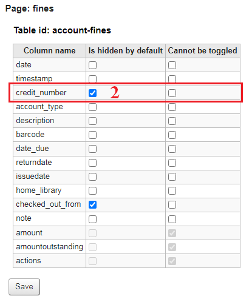
Task: Enable cannot be toggled for checked_out_from
Action: [x=172, y=204]
